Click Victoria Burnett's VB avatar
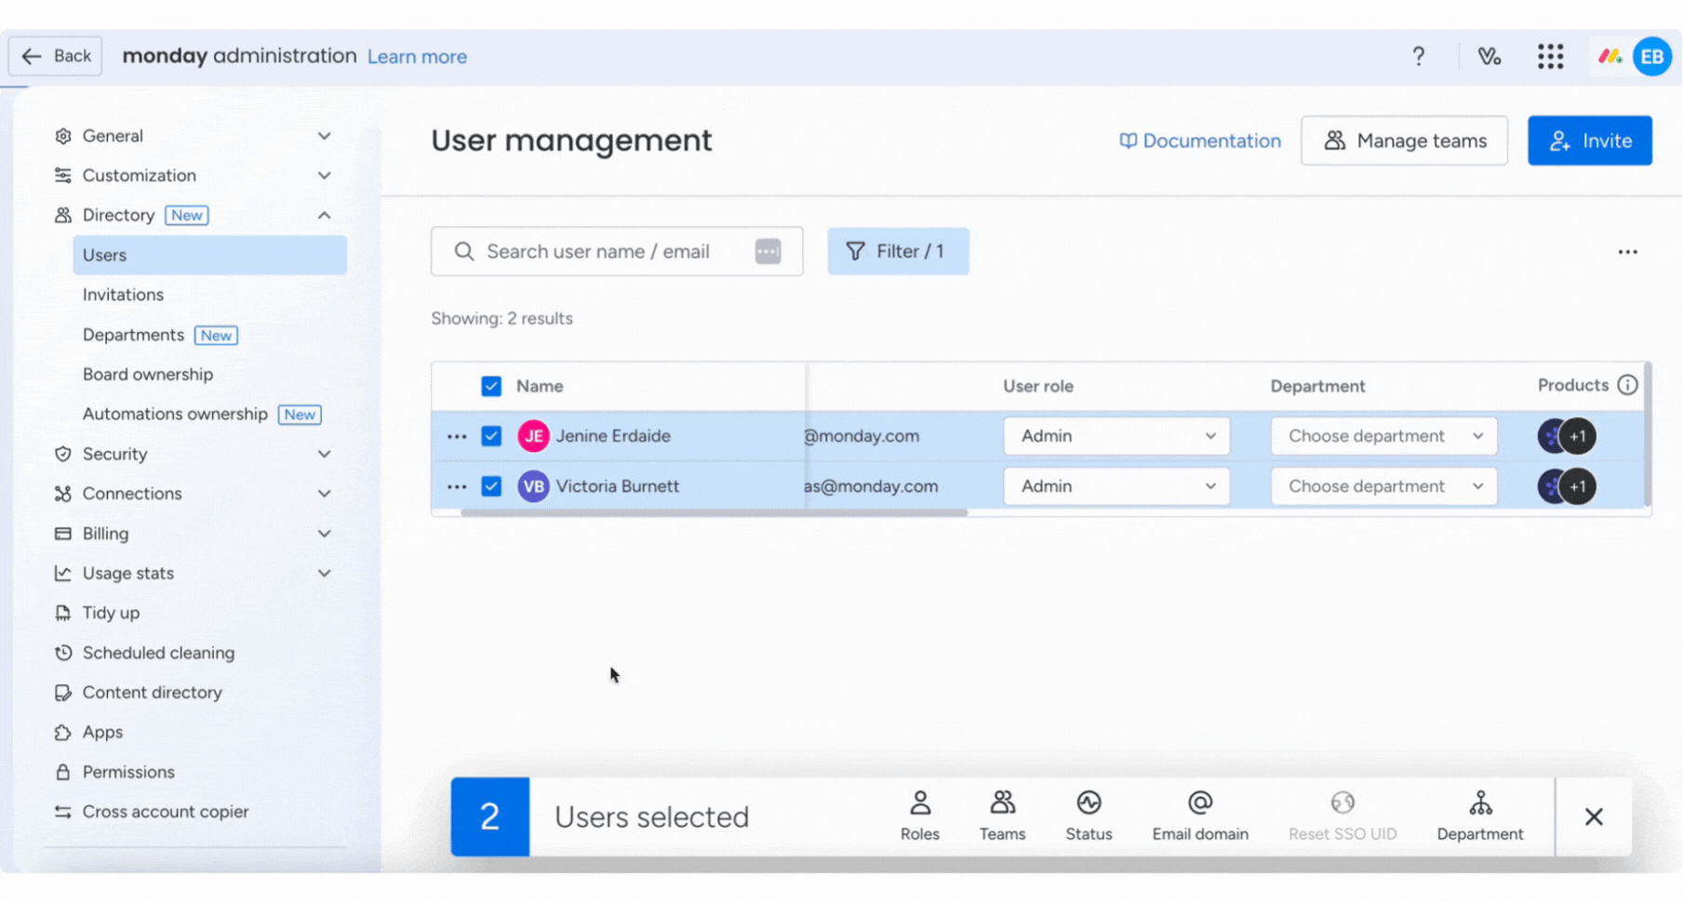Viewport: 1683px width, 902px height. coord(533,486)
